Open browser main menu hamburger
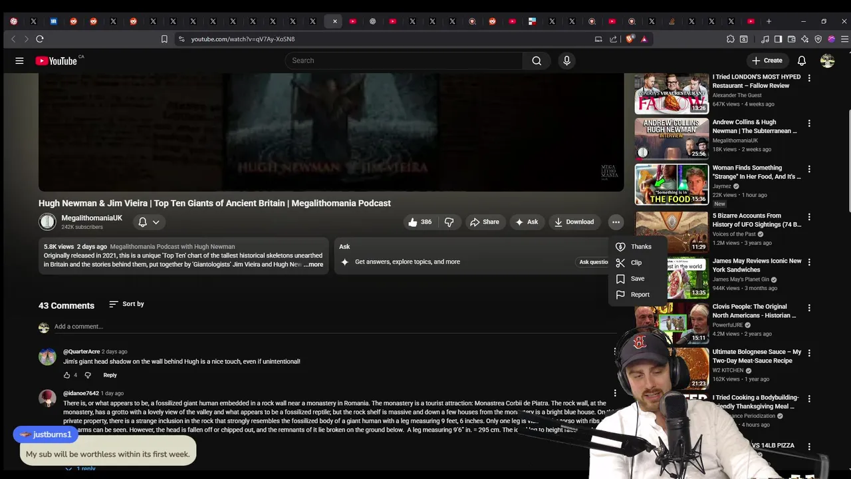851x479 pixels. pyautogui.click(x=844, y=39)
